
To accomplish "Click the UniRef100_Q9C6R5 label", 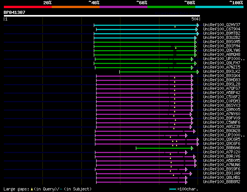I will coord(222,140).
